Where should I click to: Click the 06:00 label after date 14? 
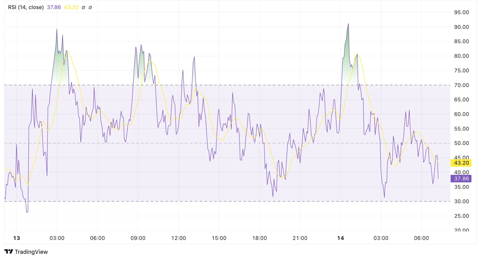pyautogui.click(x=421, y=238)
